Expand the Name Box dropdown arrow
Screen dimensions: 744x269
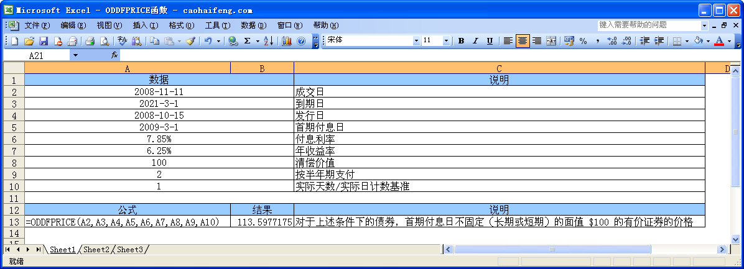coord(75,55)
